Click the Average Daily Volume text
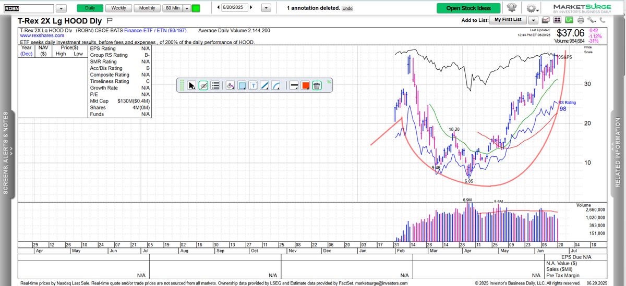This screenshot has height=286, width=626. pos(234,31)
